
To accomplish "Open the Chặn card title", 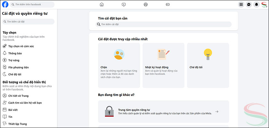I will pos(104,67).
